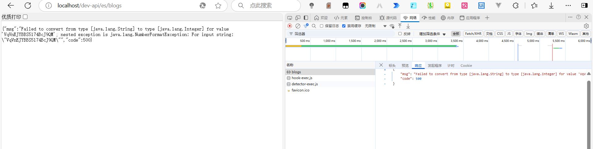Add page to favorites star

[218, 6]
